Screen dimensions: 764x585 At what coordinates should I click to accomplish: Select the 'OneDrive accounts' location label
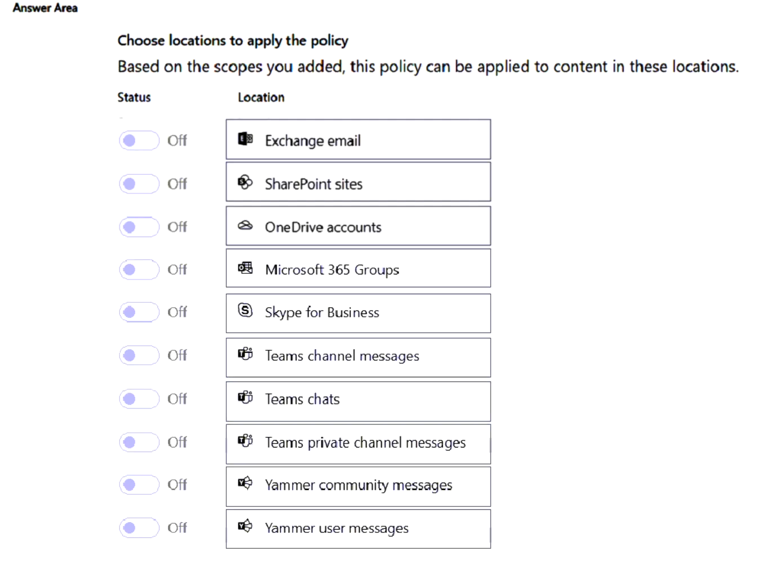(x=323, y=227)
